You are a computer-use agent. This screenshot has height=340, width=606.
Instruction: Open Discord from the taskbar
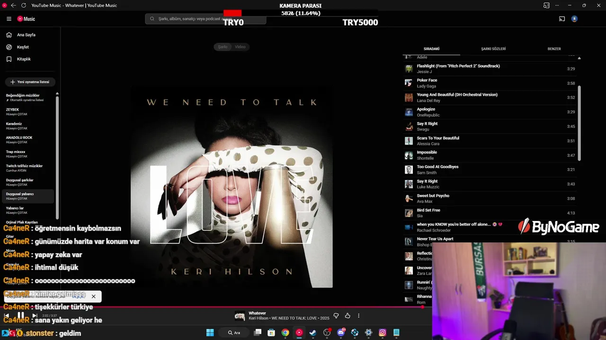pos(341,332)
